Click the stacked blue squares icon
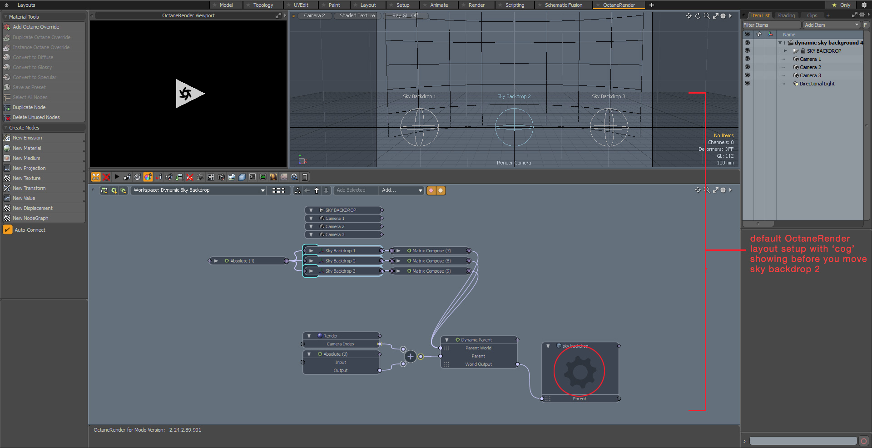 pos(242,177)
